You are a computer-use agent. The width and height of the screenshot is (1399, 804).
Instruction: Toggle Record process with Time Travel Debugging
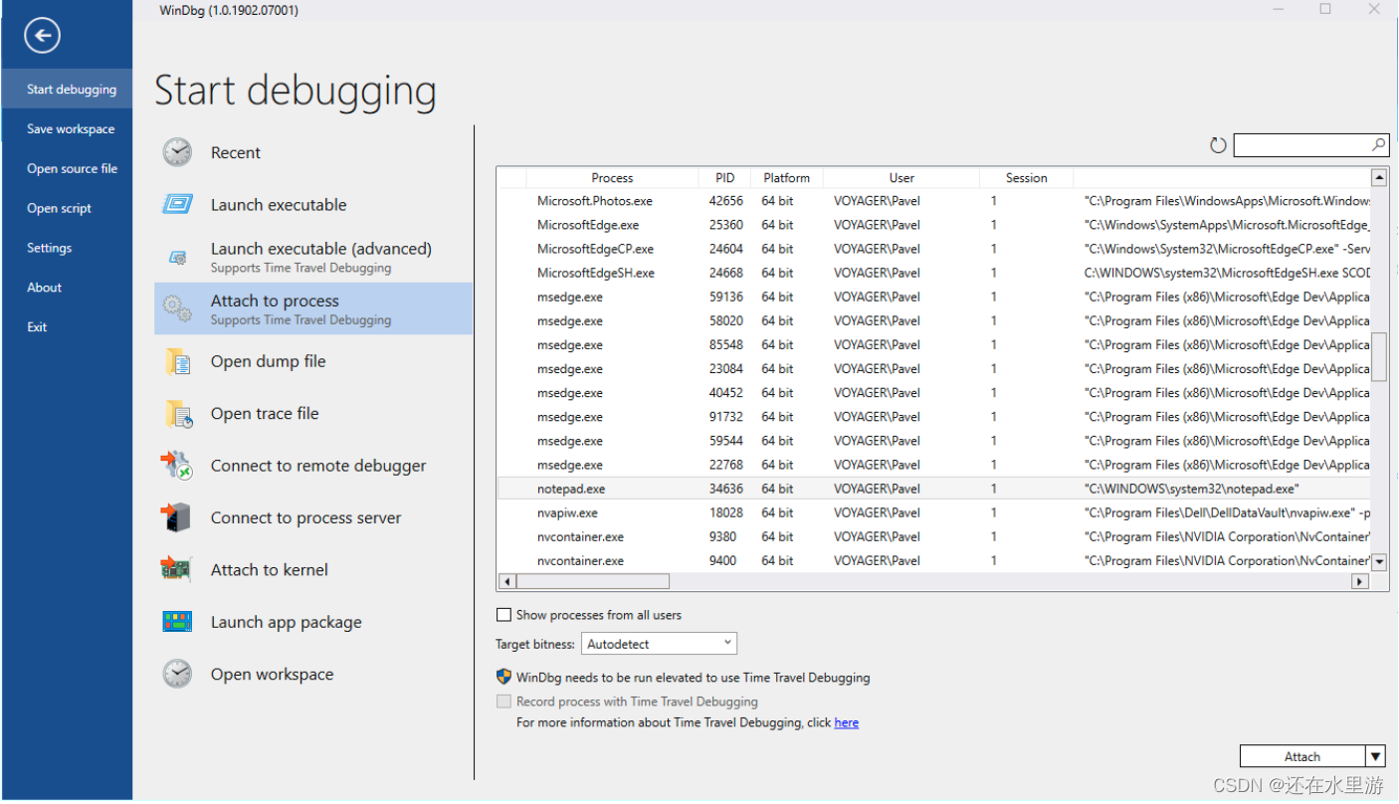pos(503,702)
